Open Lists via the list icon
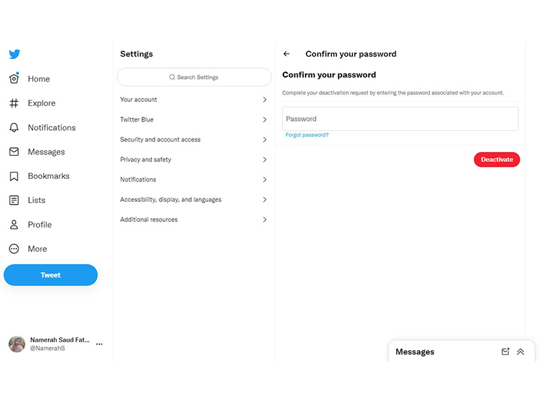Screen dimensions: 540x405 [13, 200]
